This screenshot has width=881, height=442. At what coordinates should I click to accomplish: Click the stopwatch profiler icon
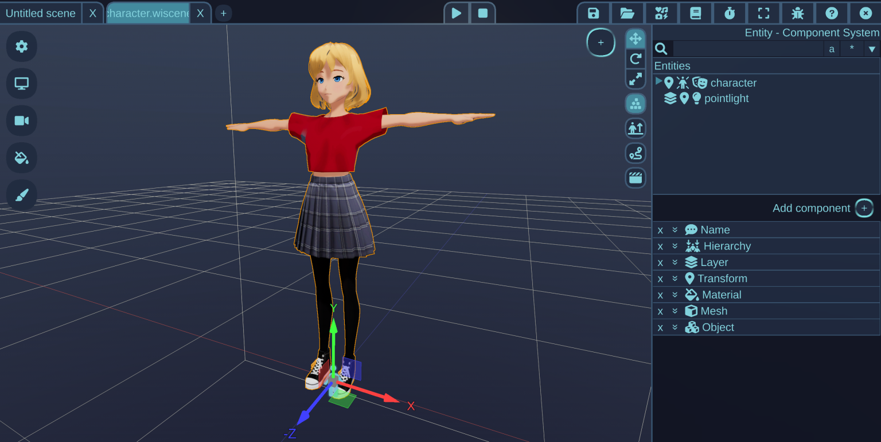coord(730,13)
